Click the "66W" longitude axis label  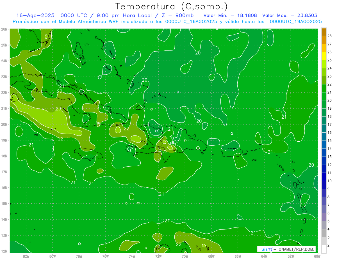point(238,256)
